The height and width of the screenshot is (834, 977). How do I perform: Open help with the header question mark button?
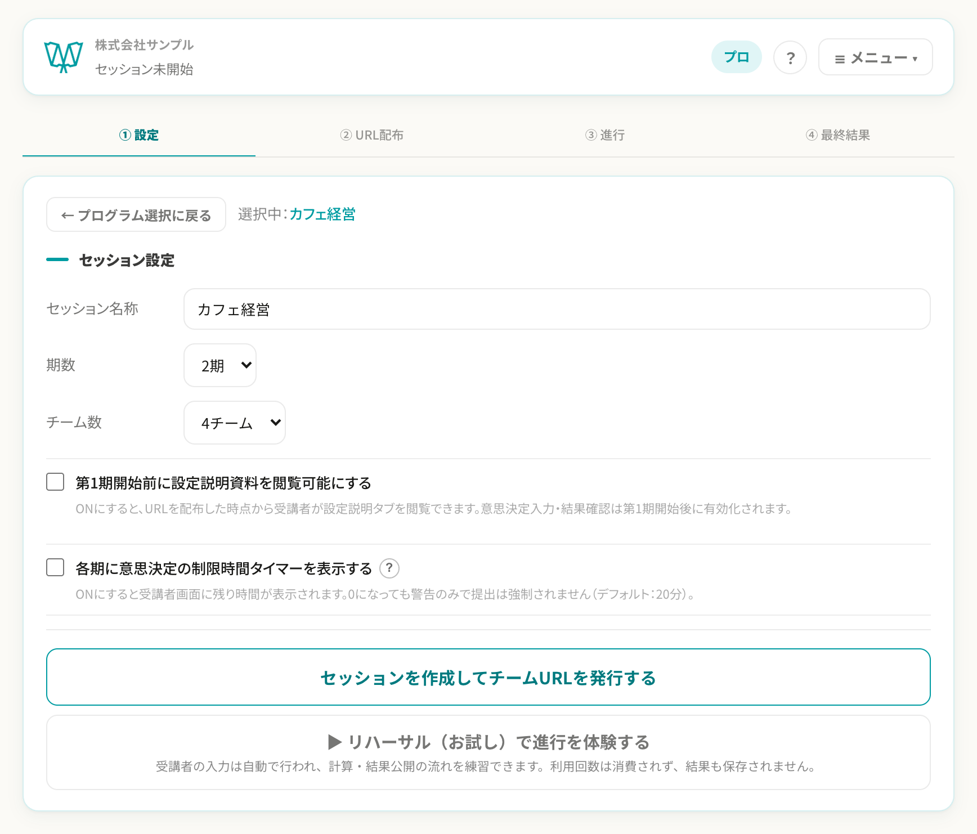coord(790,57)
